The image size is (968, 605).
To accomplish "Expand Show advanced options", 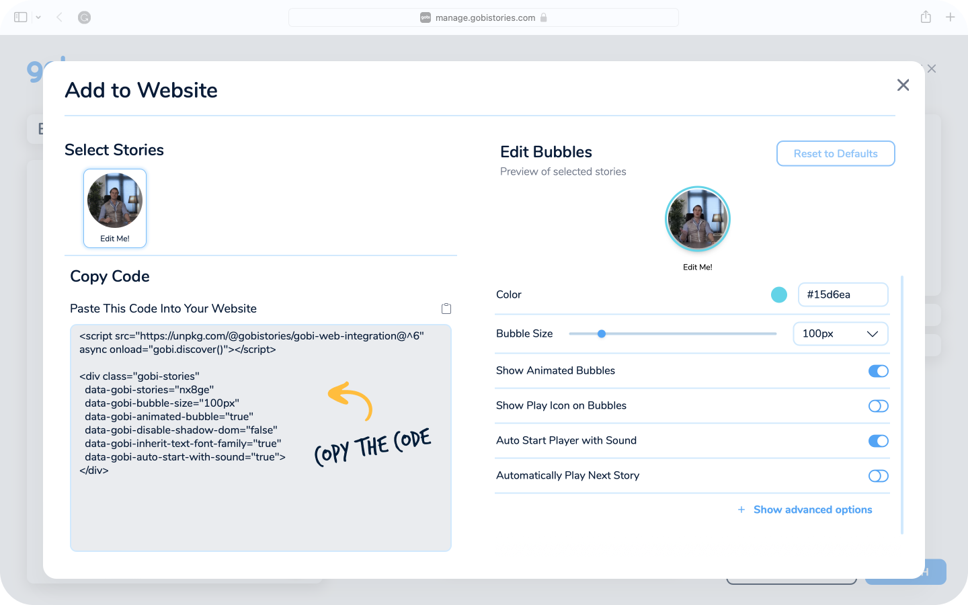I will (x=805, y=510).
